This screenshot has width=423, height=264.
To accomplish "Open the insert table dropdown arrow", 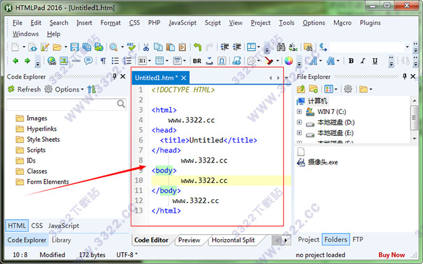I will click(x=167, y=61).
